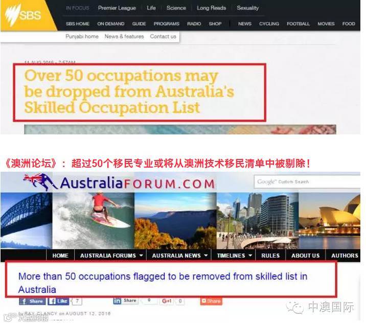366x325 pixels.
Task: Open author RAY CLANCY's link
Action: [40, 314]
